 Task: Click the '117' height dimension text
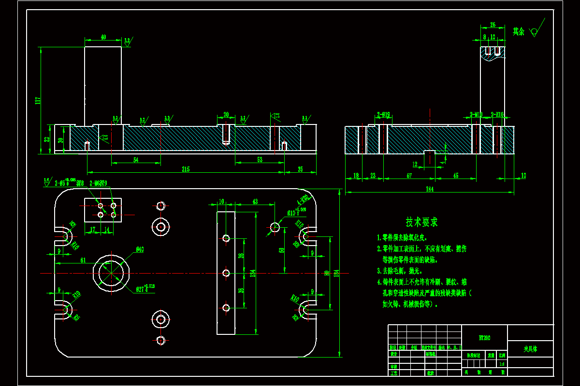pyautogui.click(x=38, y=100)
